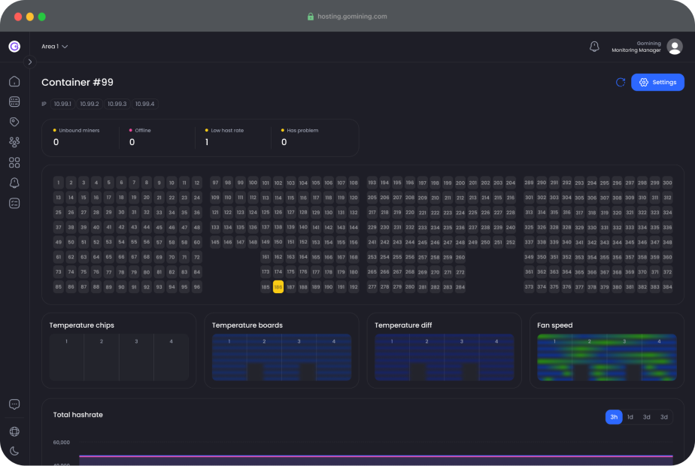Viewport: 695px width, 466px height.
Task: Open the user profile avatar
Action: pyautogui.click(x=675, y=47)
